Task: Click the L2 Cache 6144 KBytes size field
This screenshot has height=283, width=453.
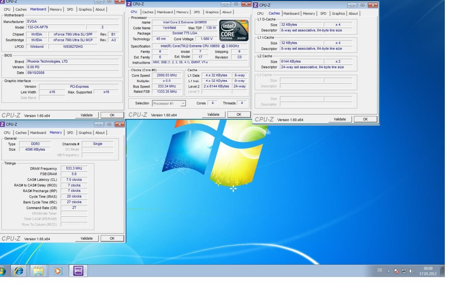Action: point(301,61)
